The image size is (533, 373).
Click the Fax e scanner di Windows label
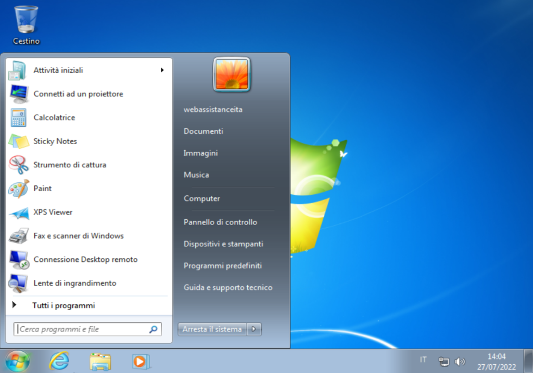pyautogui.click(x=79, y=236)
